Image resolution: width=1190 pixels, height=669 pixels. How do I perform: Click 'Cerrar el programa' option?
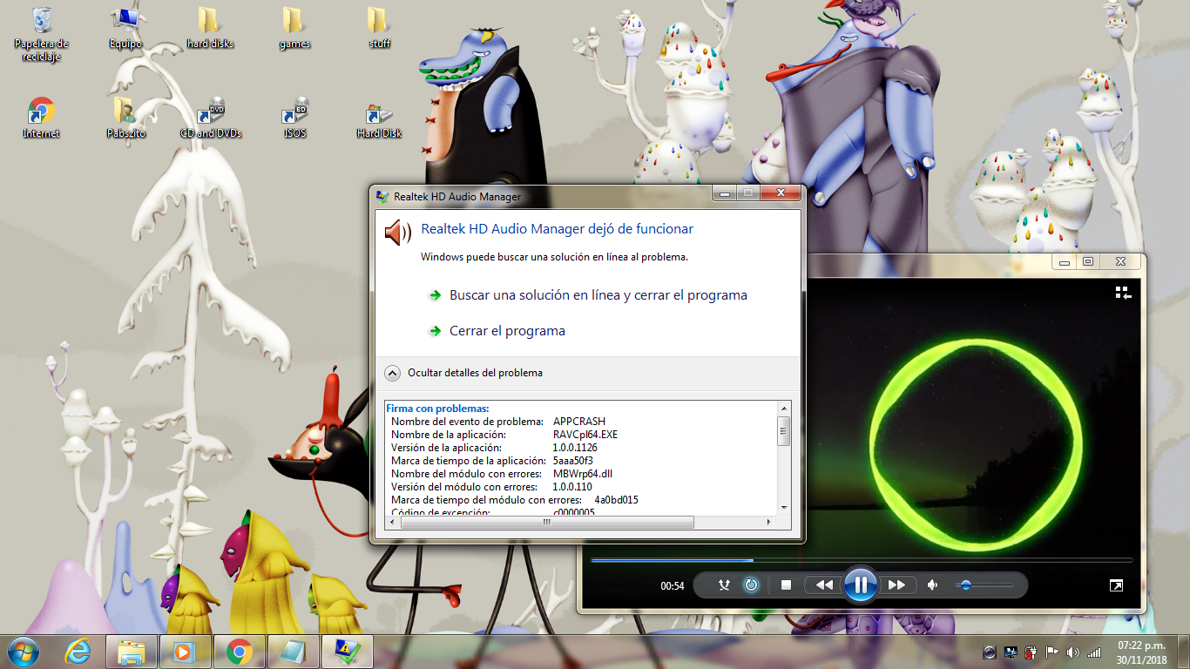[507, 331]
